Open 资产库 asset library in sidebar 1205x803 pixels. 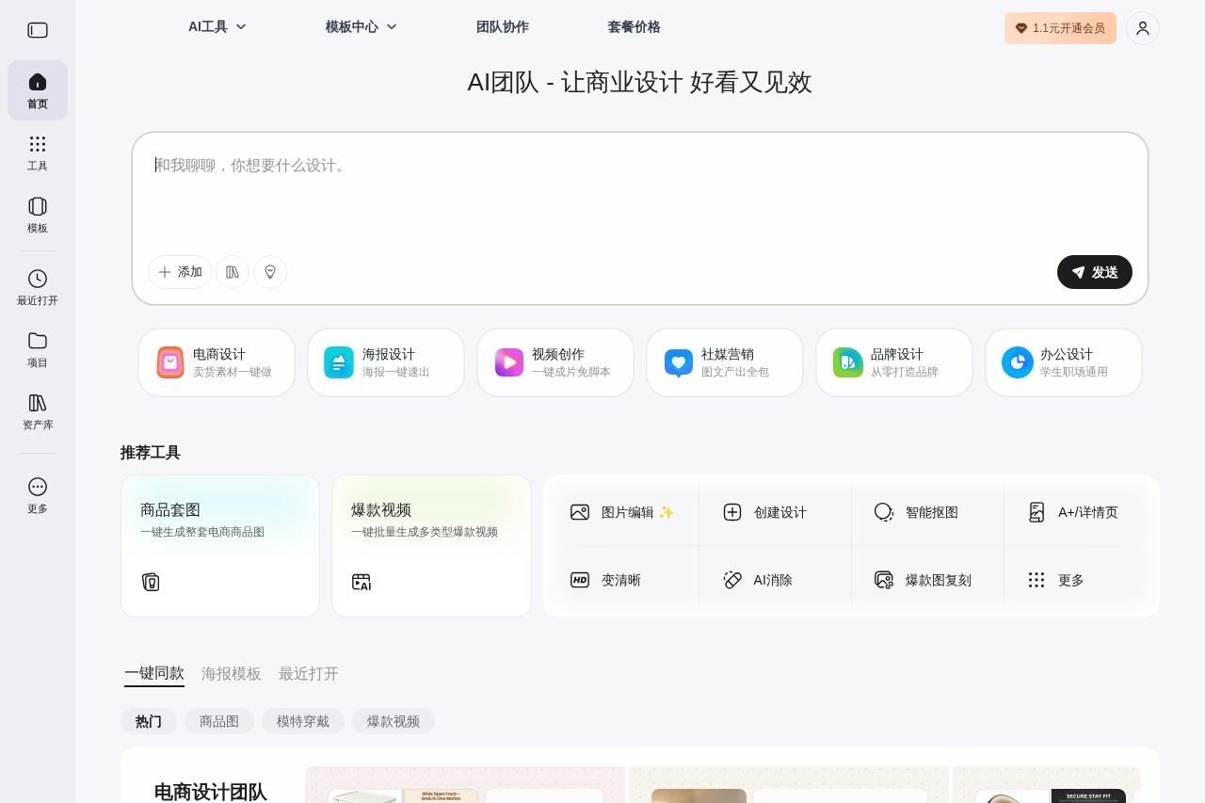pyautogui.click(x=38, y=411)
